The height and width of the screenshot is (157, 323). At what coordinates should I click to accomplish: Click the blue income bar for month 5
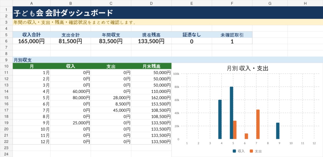tap(232, 113)
